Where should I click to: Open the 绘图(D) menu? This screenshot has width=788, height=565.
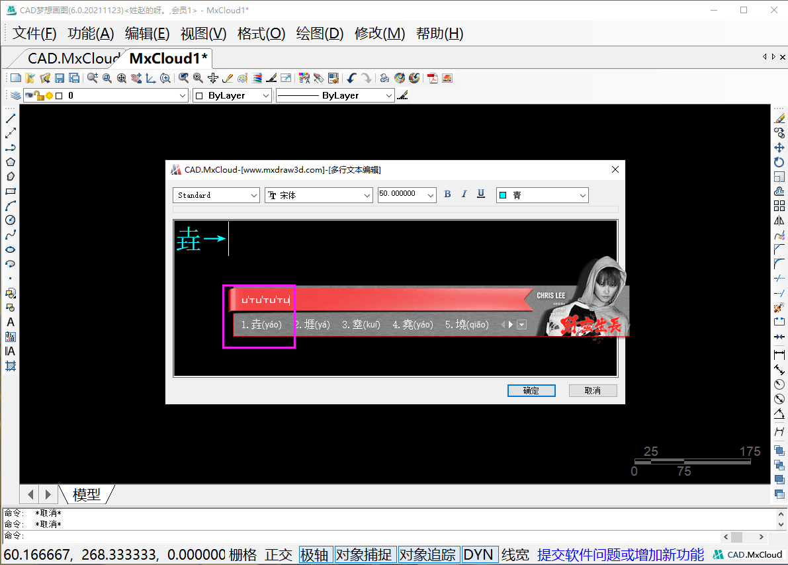[320, 33]
